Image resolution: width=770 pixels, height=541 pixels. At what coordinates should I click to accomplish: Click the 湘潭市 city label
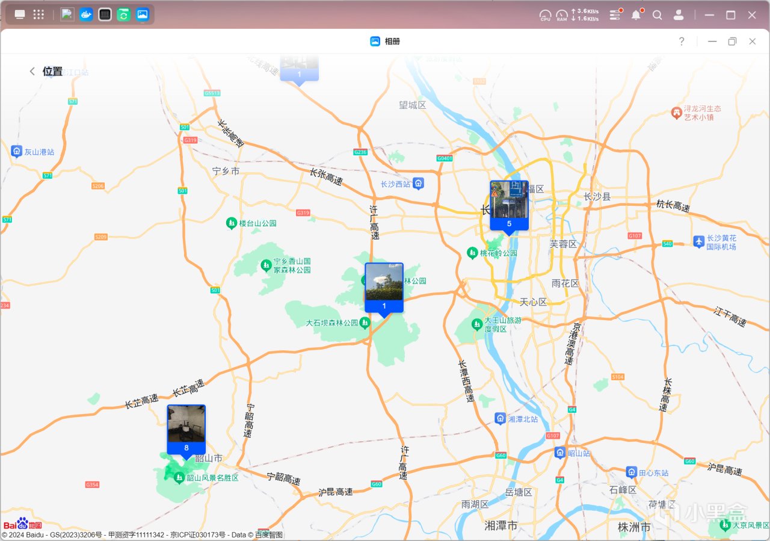click(501, 526)
